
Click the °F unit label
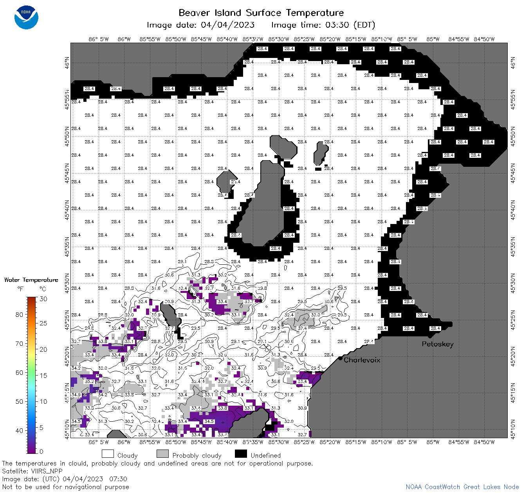point(20,289)
